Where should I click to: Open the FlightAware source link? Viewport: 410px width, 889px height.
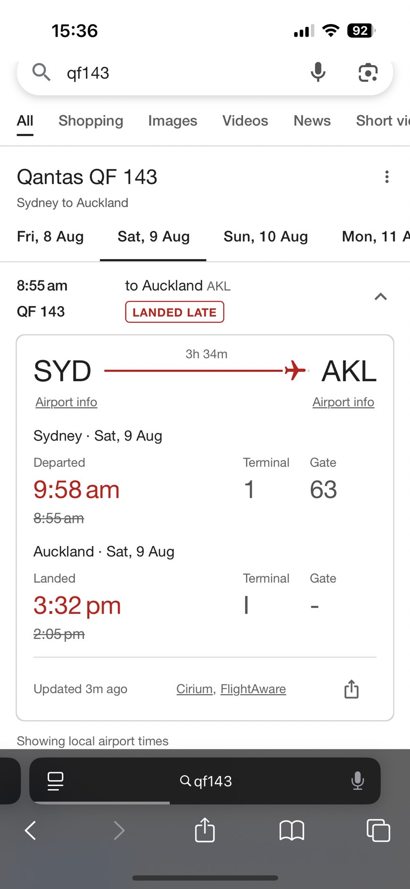pyautogui.click(x=253, y=689)
